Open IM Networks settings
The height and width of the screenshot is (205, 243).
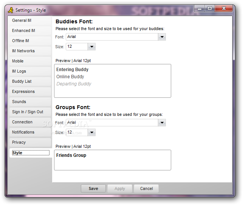pyautogui.click(x=30, y=51)
